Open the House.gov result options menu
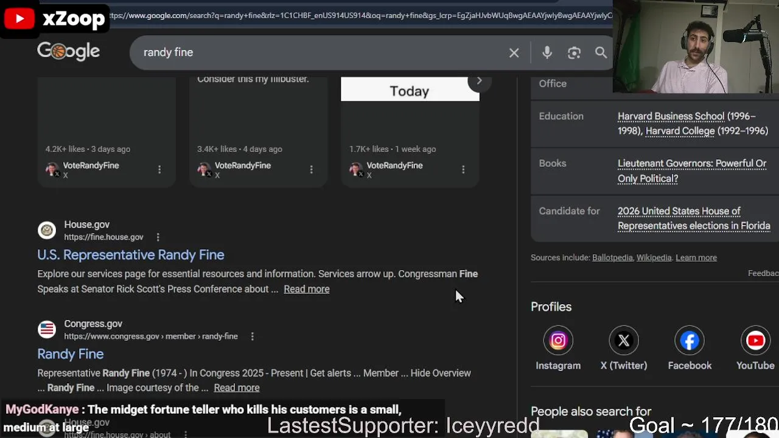 pyautogui.click(x=158, y=237)
